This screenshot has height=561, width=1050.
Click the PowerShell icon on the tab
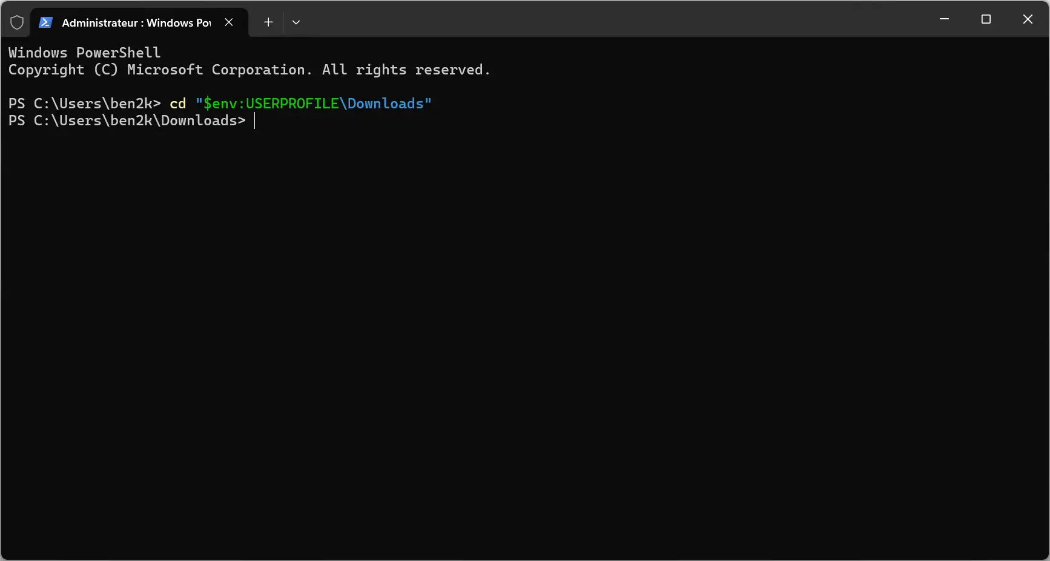coord(45,22)
